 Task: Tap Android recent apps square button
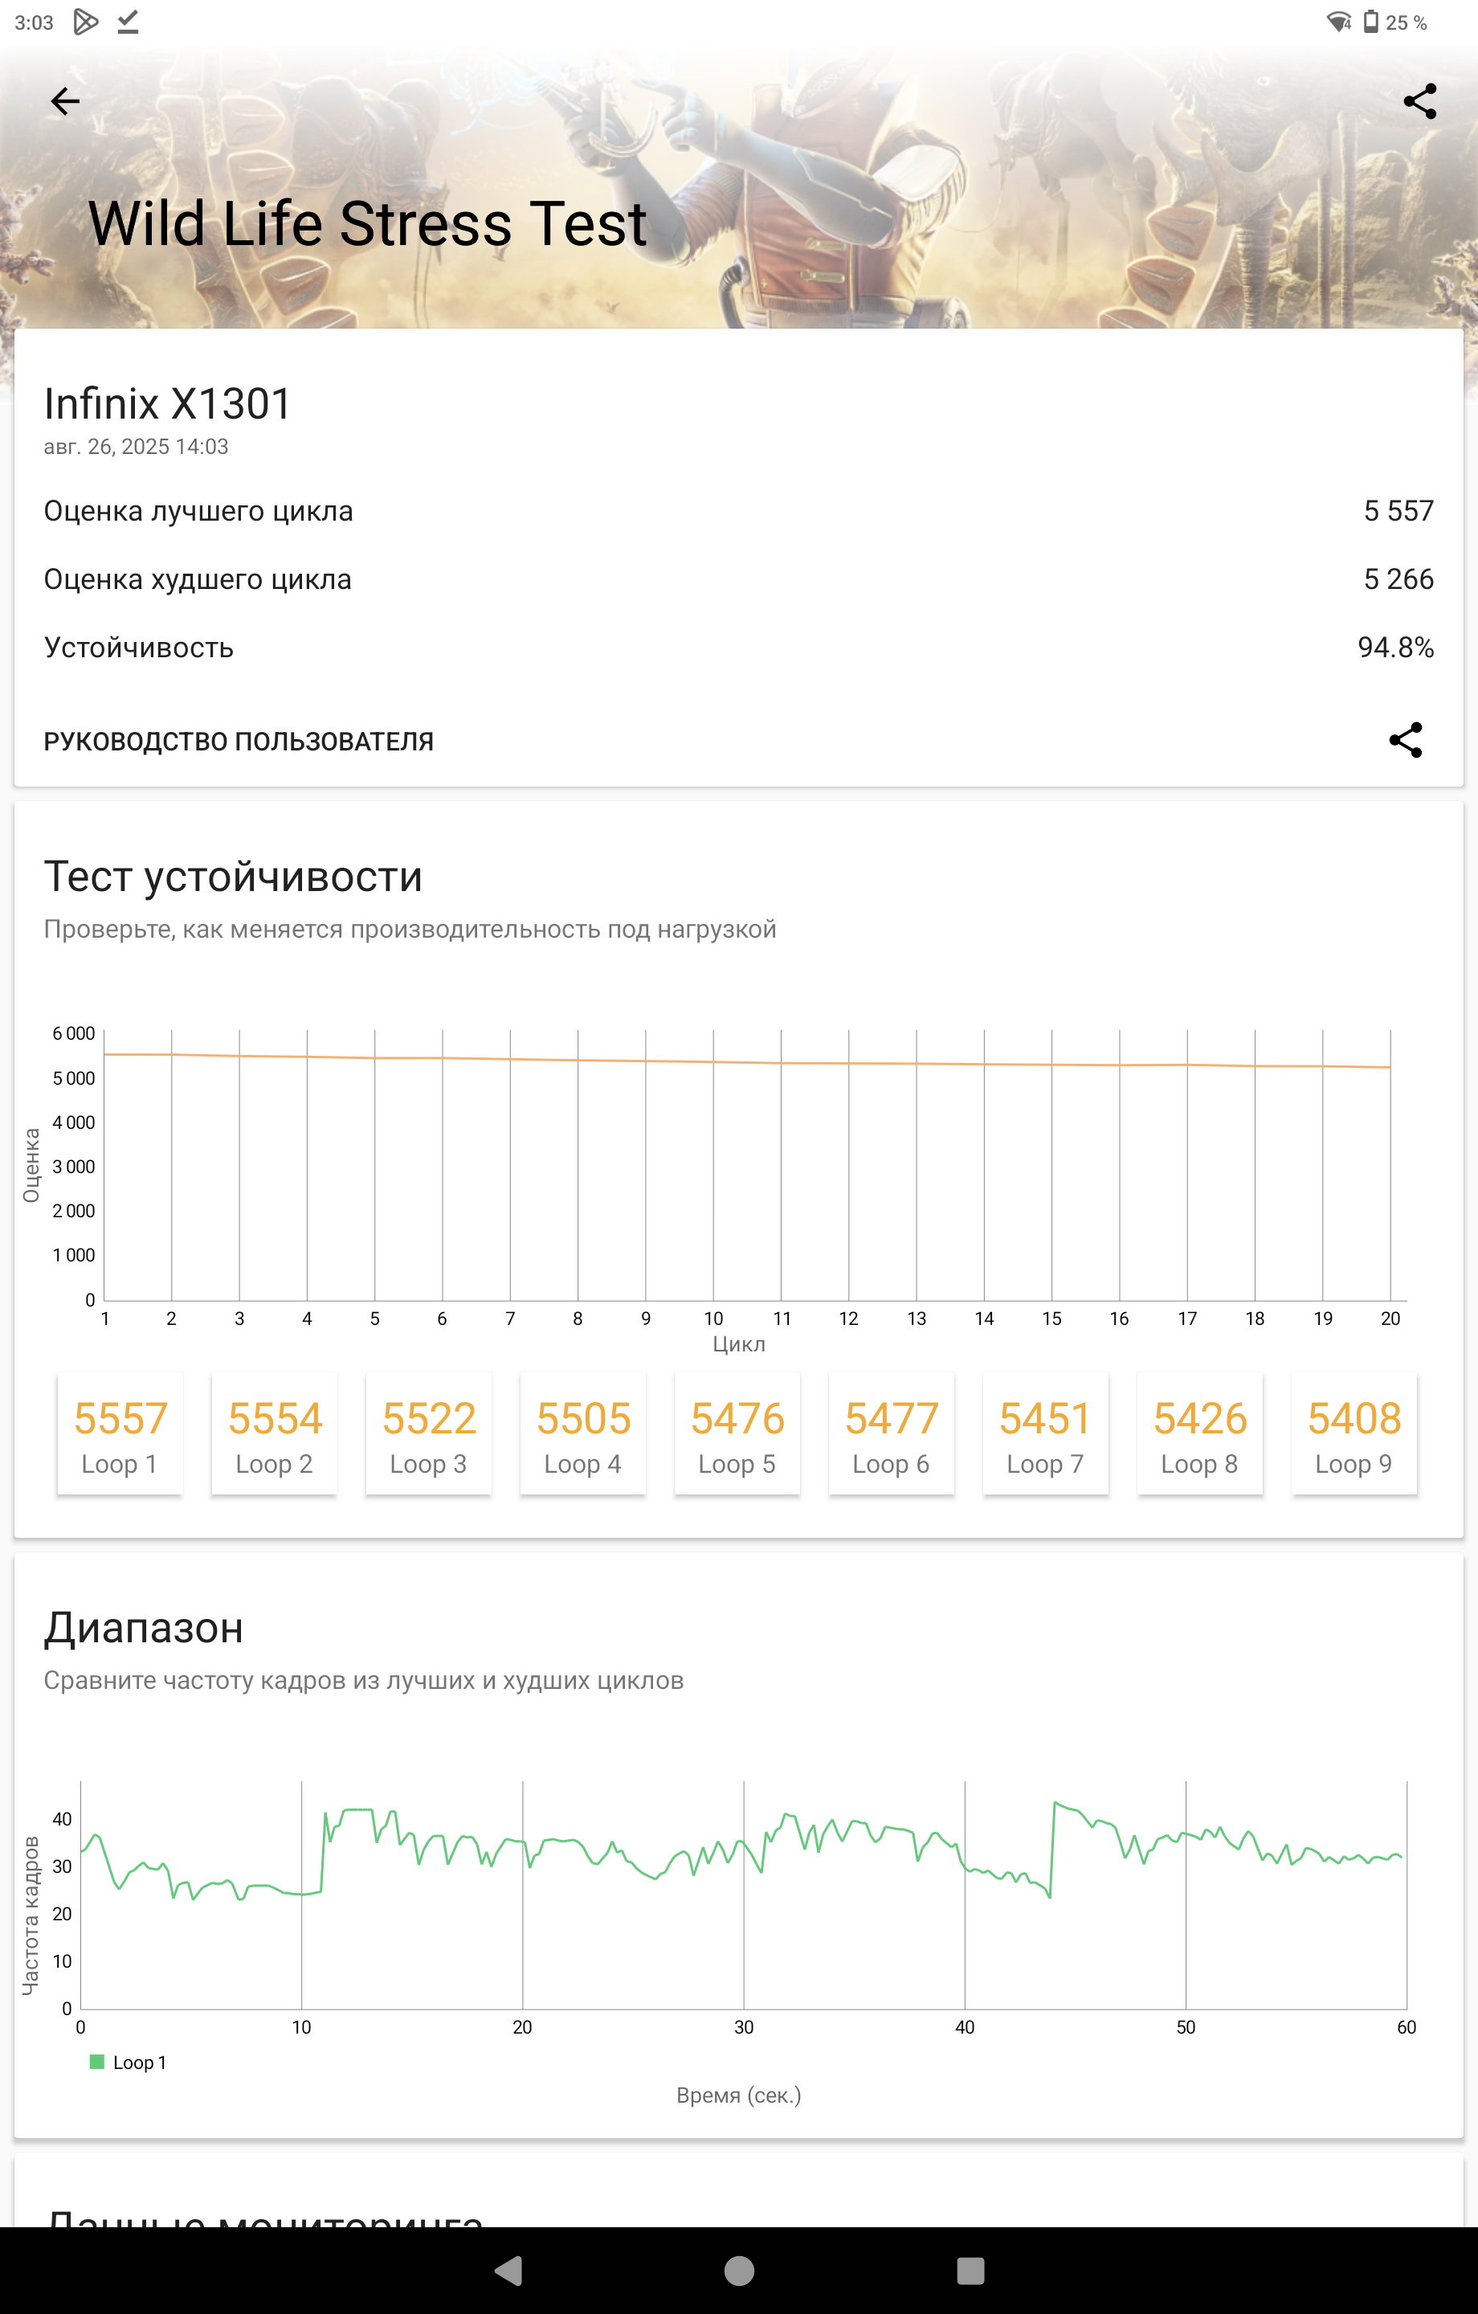970,2271
